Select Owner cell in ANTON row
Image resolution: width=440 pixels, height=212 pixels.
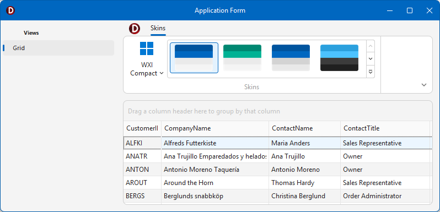(x=385, y=170)
